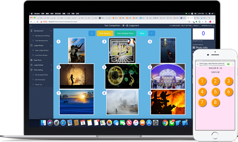
Task: Collapse the Remotecontrol sidebar section
Action: [x=51, y=31]
